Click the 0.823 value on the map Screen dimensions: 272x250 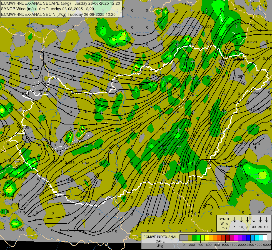click(x=252, y=42)
